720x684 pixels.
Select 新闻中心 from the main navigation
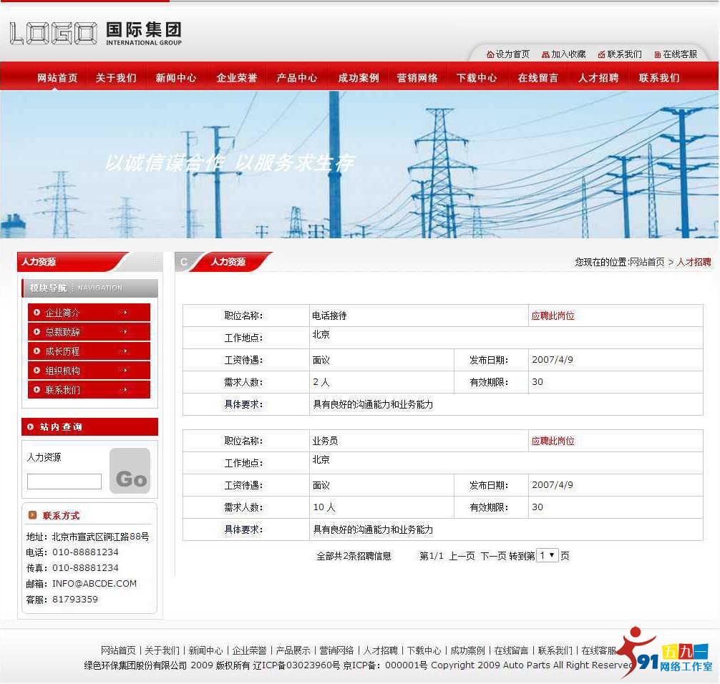176,78
